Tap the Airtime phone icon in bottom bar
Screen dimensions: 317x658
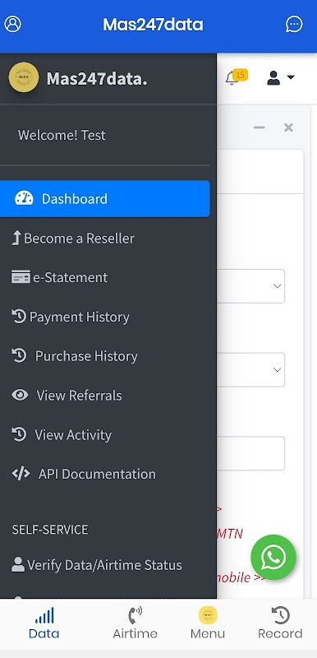[x=135, y=615]
